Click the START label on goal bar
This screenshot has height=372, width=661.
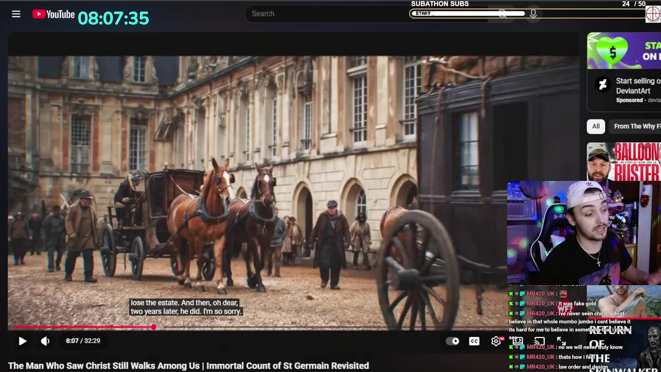point(422,13)
